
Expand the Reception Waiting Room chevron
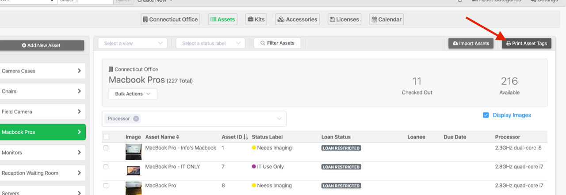79,173
